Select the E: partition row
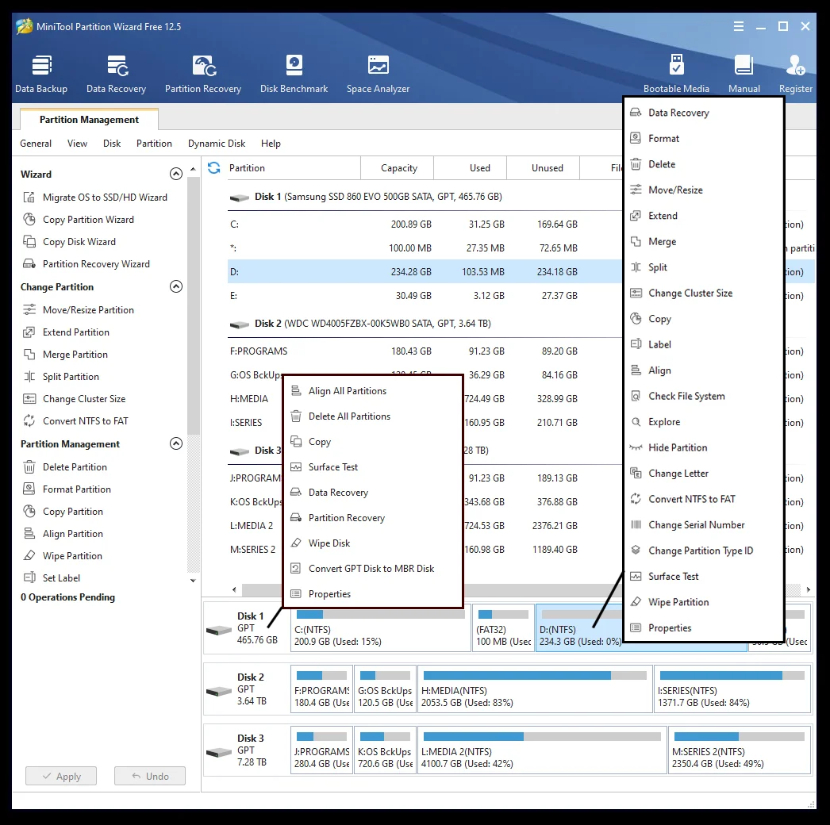This screenshot has height=825, width=830. tap(425, 296)
